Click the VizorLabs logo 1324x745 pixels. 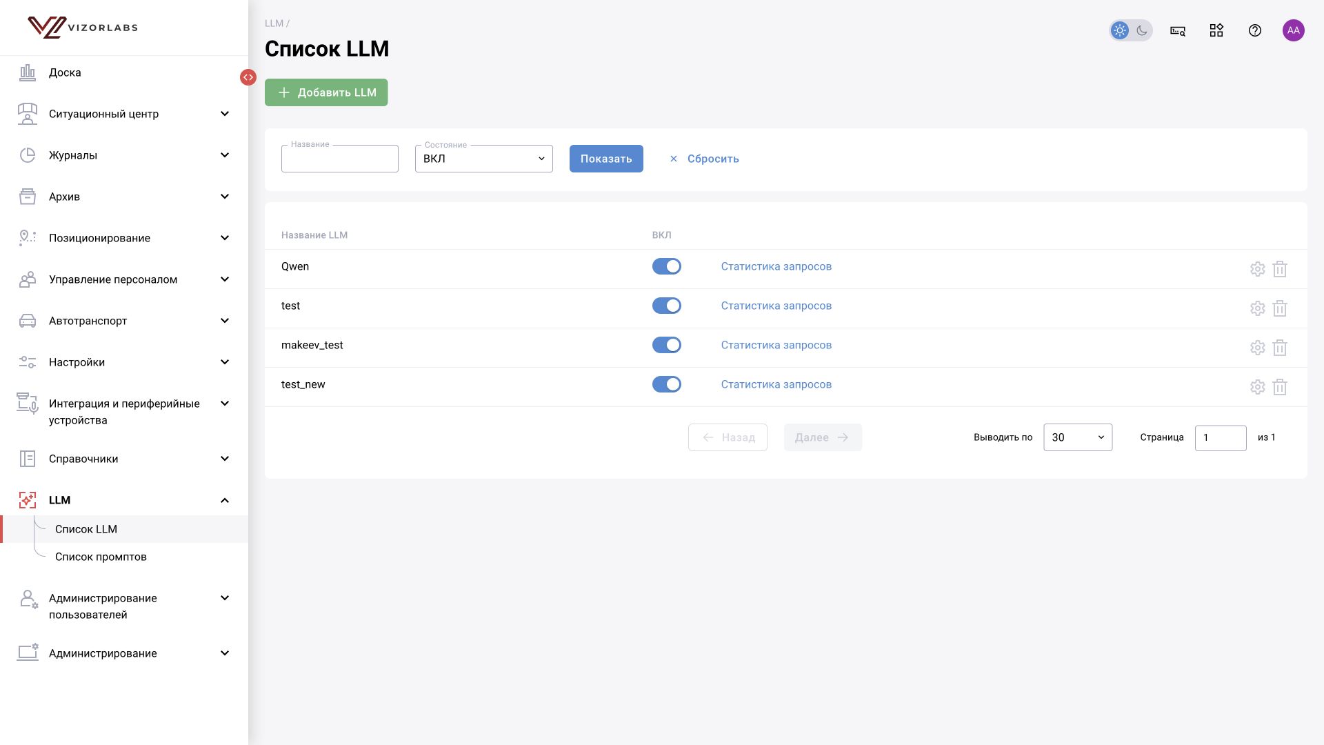coord(83,28)
